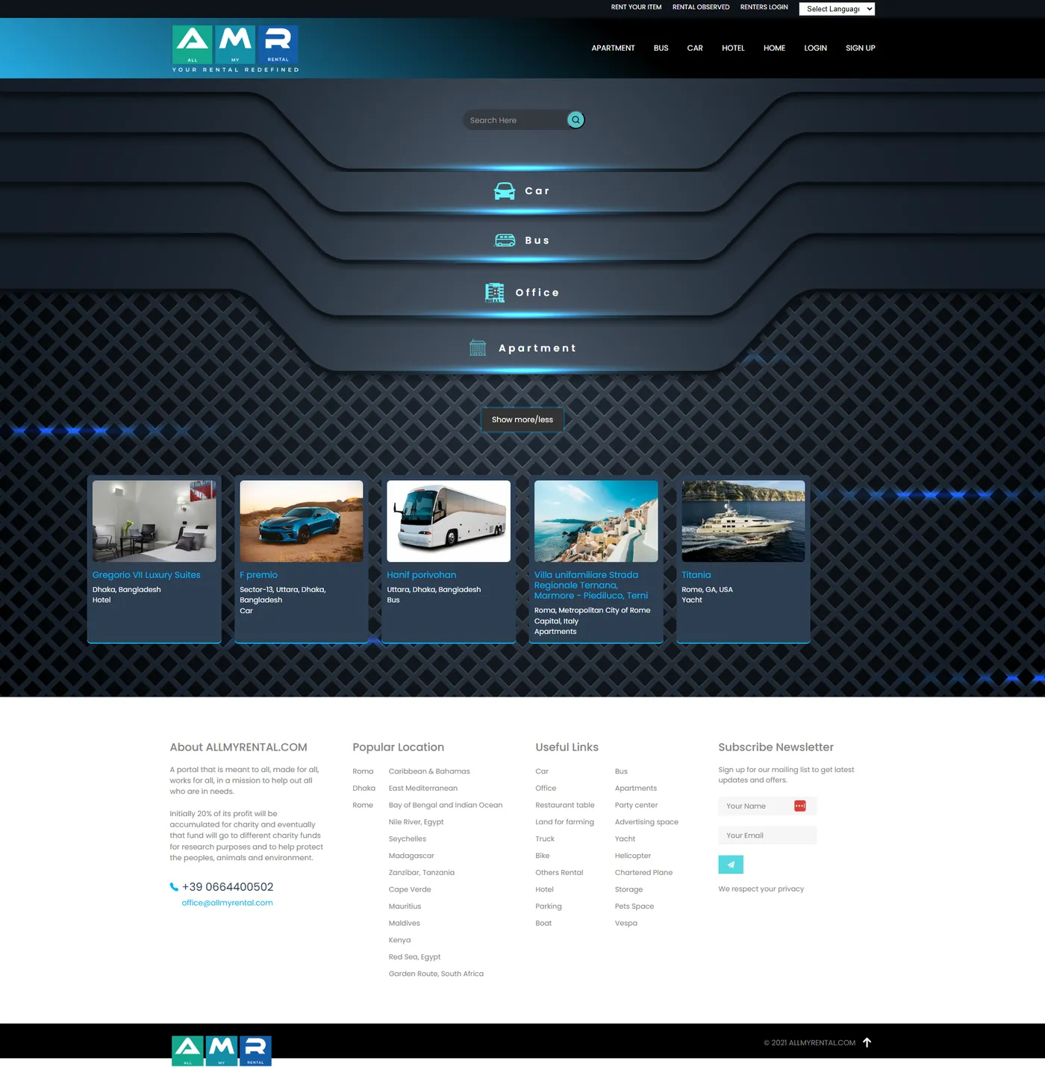Click Garden Route, South Africa link

(436, 974)
